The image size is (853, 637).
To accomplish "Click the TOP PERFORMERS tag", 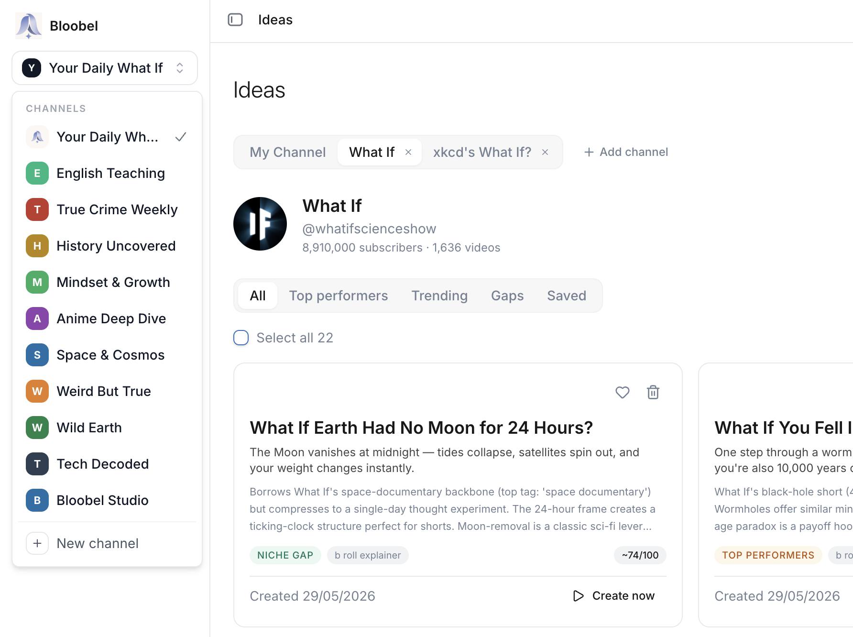I will [768, 555].
